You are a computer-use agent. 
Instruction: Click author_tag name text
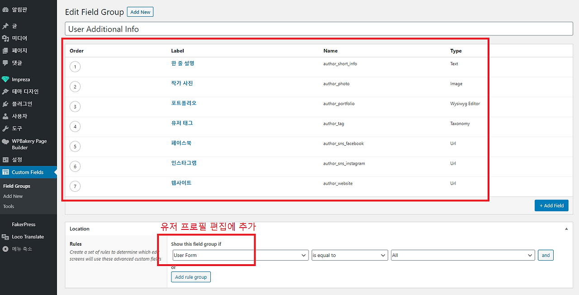(334, 124)
